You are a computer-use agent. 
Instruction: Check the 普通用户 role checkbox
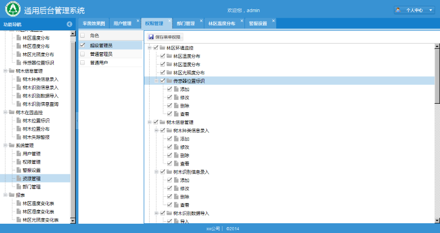click(83, 62)
